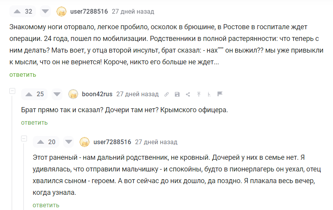Collapse the third comment's thread

coord(24,139)
